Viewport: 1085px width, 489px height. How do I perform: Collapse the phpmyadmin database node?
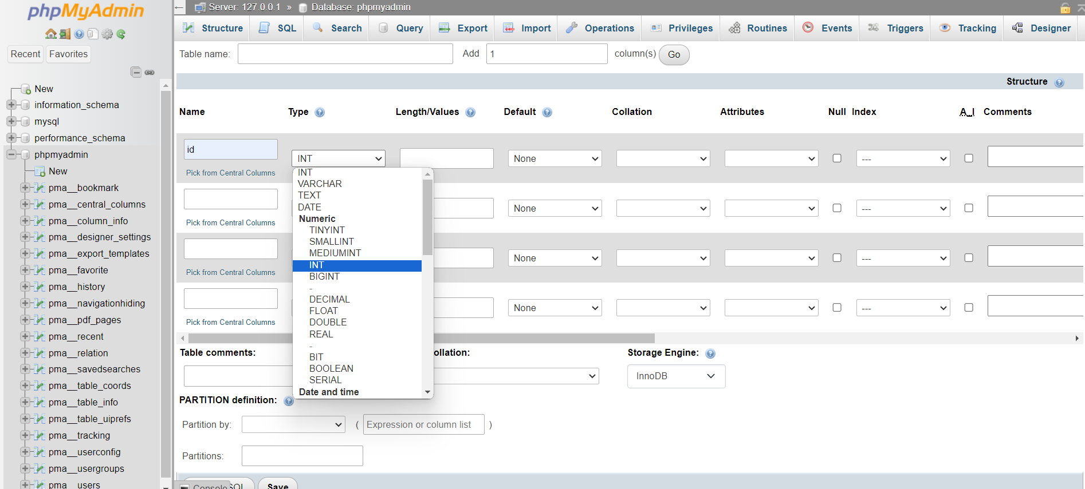click(x=11, y=154)
